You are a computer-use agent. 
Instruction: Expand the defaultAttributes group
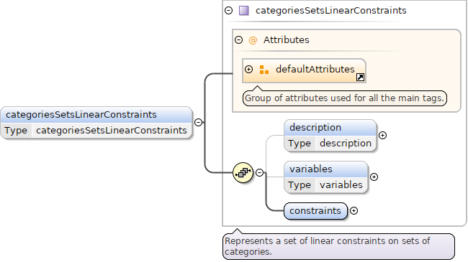[x=248, y=70]
